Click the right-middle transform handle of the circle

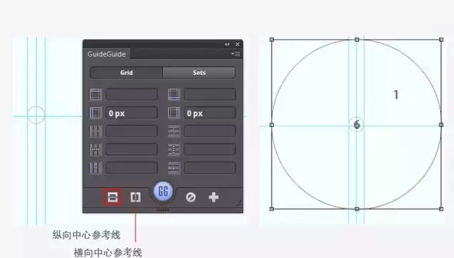441,125
